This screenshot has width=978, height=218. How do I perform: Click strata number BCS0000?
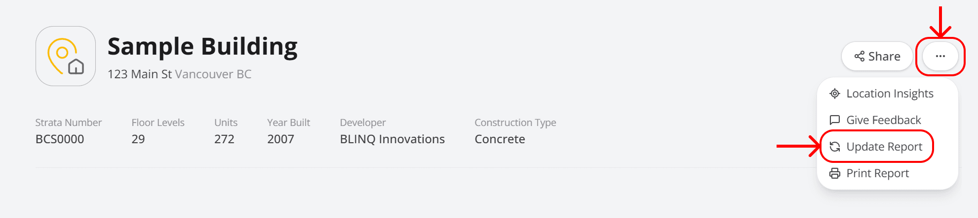[x=60, y=139]
